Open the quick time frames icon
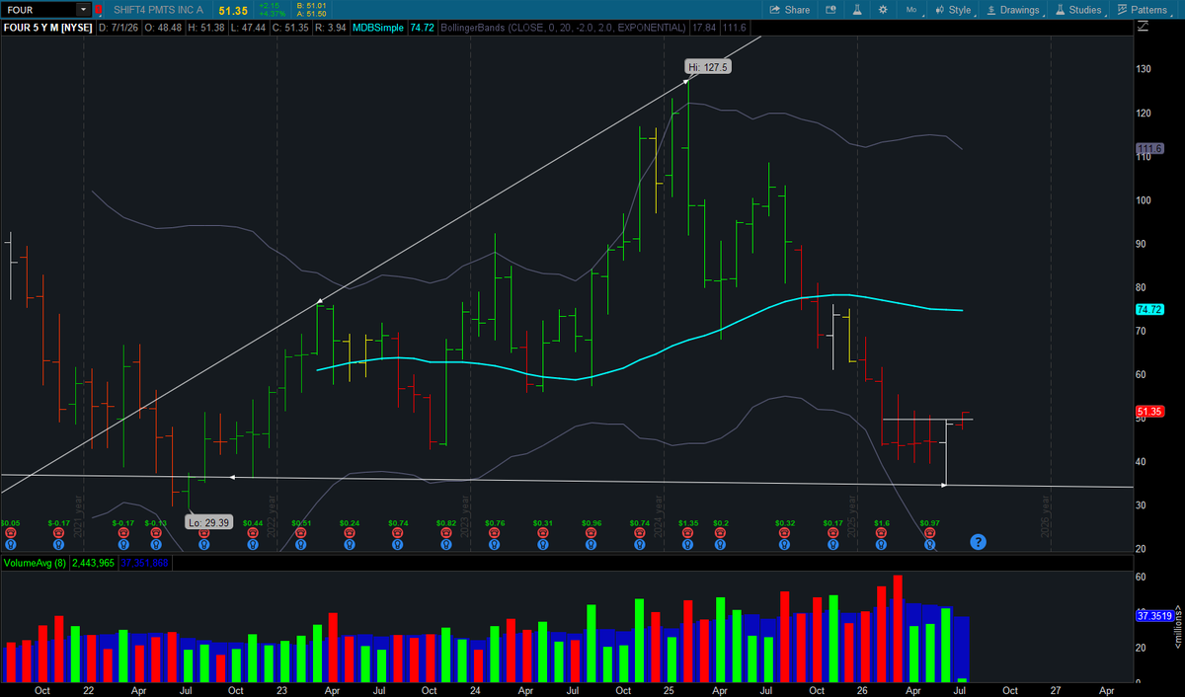The width and height of the screenshot is (1185, 697). tap(831, 9)
